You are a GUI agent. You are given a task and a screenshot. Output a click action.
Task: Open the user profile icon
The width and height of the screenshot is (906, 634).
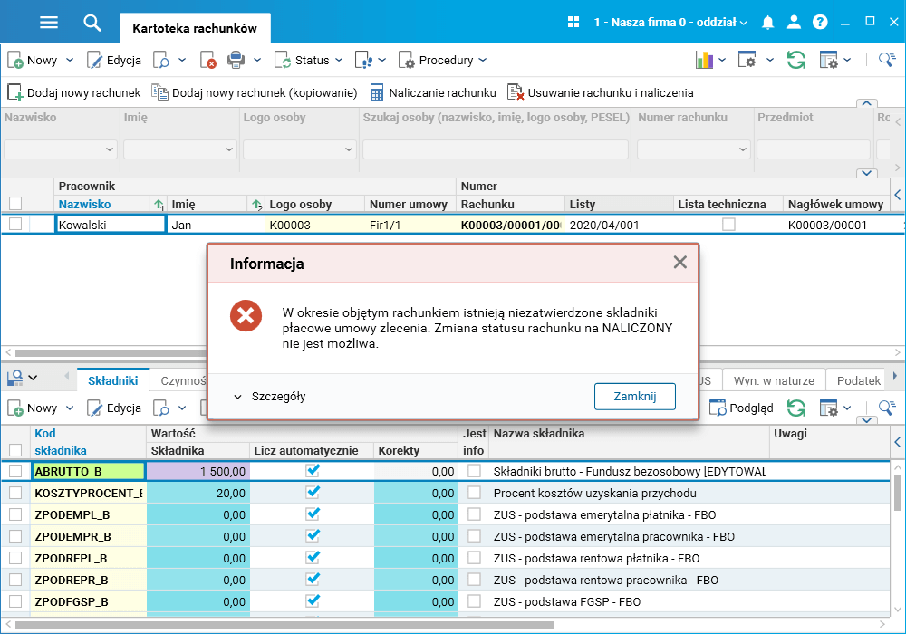794,22
